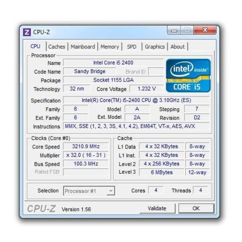The height and width of the screenshot is (242, 242).
Task: Click the Version 1.56 label
Action: pos(76,209)
